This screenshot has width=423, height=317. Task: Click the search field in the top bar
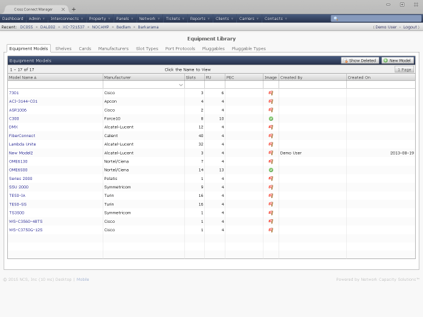point(375,19)
